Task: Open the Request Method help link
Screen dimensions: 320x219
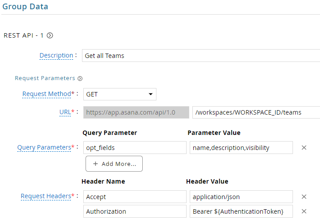Action: click(47, 94)
